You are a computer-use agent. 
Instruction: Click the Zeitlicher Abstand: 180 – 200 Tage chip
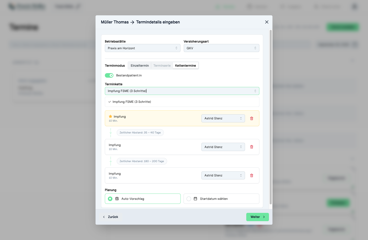tap(142, 161)
